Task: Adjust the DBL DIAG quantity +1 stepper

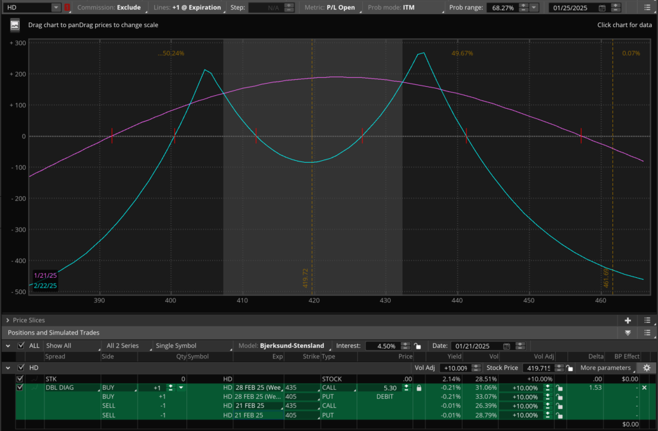Action: click(x=170, y=388)
